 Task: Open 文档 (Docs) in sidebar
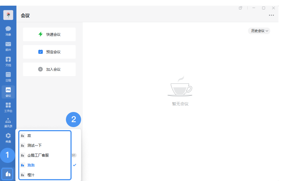(x=8, y=61)
